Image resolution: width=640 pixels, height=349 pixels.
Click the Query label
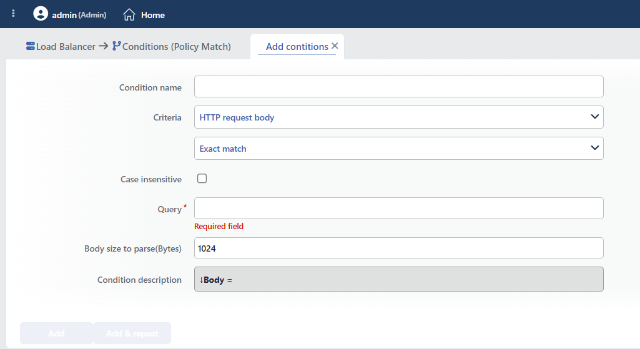pos(169,209)
